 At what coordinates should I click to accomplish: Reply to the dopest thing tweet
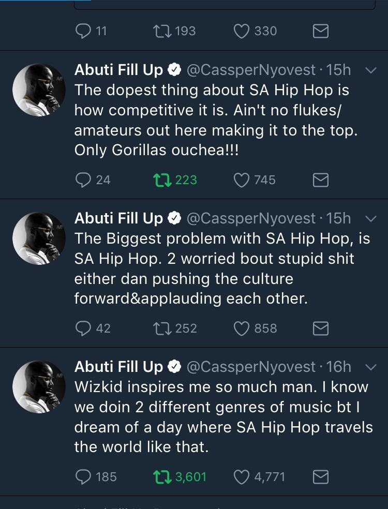(x=83, y=179)
